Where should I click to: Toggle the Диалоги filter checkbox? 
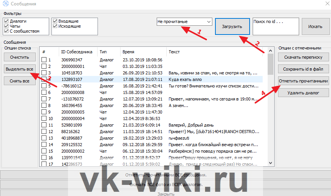pos(6,21)
